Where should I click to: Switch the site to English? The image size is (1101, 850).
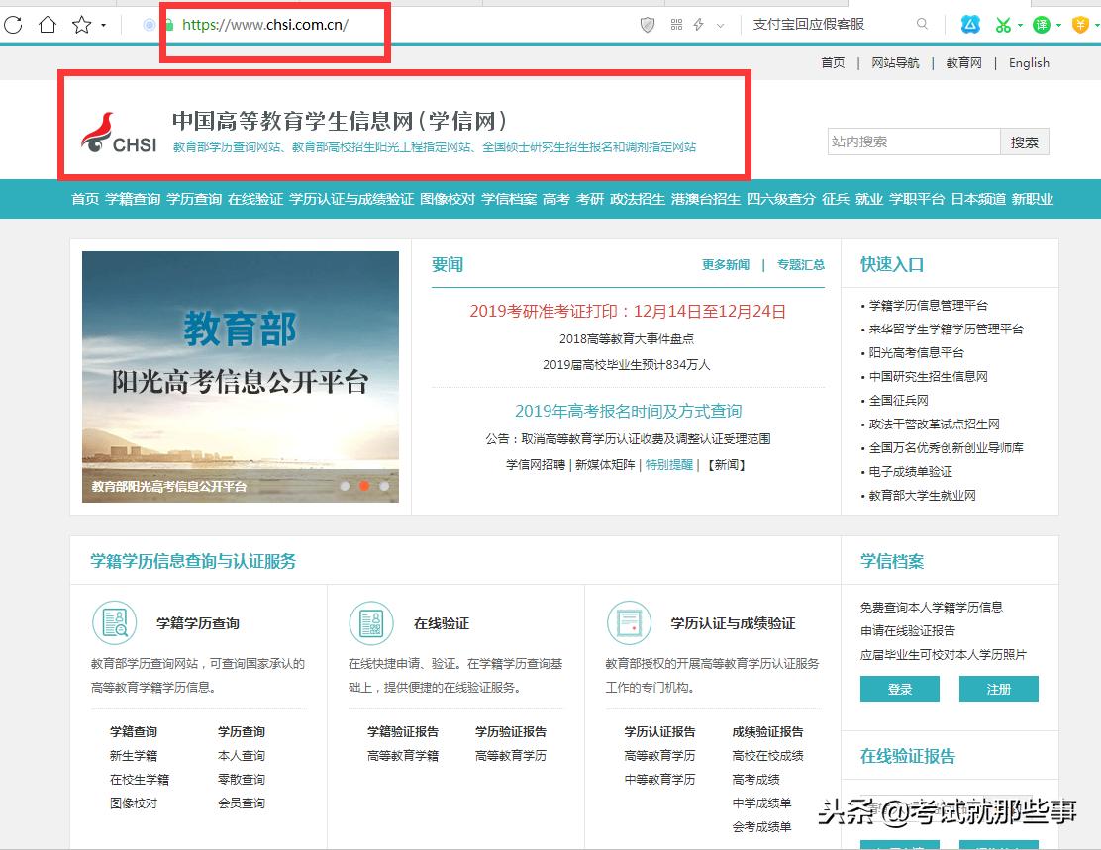tap(1028, 62)
